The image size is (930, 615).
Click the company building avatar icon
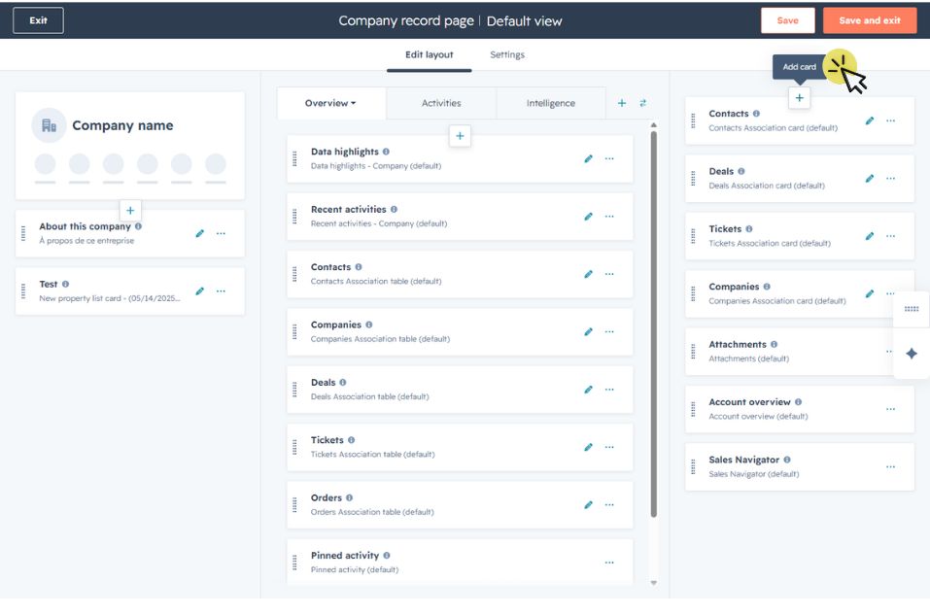pyautogui.click(x=50, y=125)
